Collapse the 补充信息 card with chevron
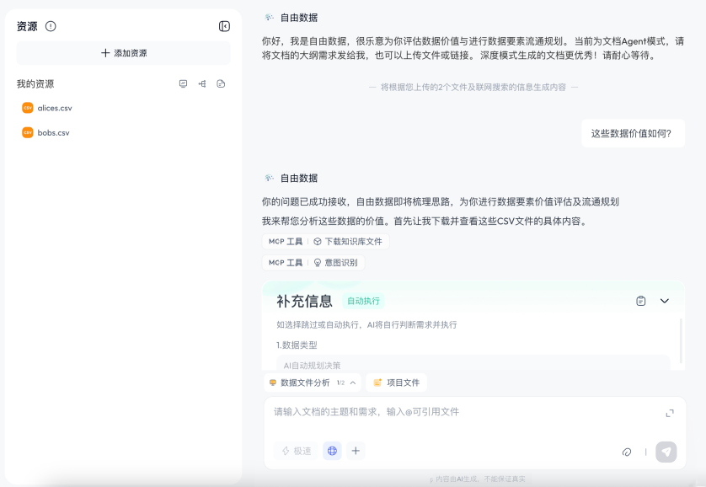The width and height of the screenshot is (706, 487). point(665,301)
